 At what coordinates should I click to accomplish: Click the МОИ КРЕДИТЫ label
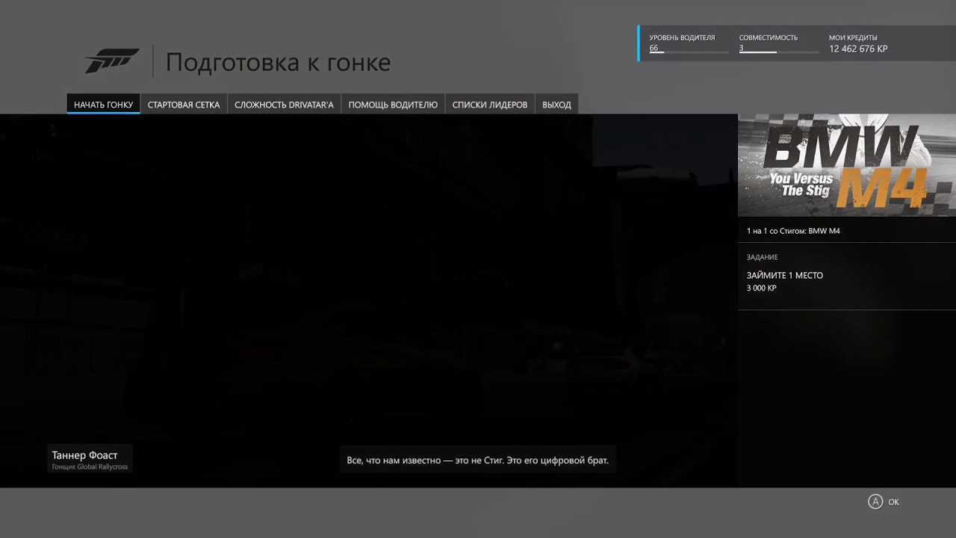tap(853, 37)
